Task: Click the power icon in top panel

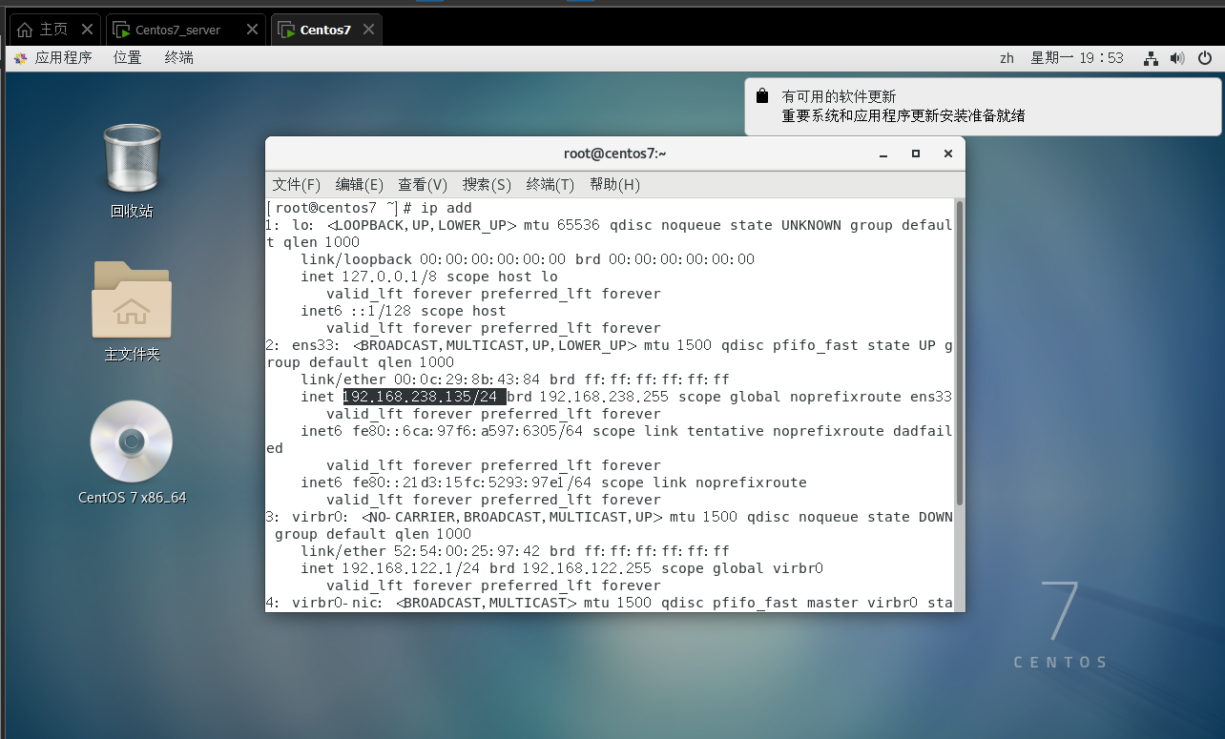Action: tap(1204, 58)
